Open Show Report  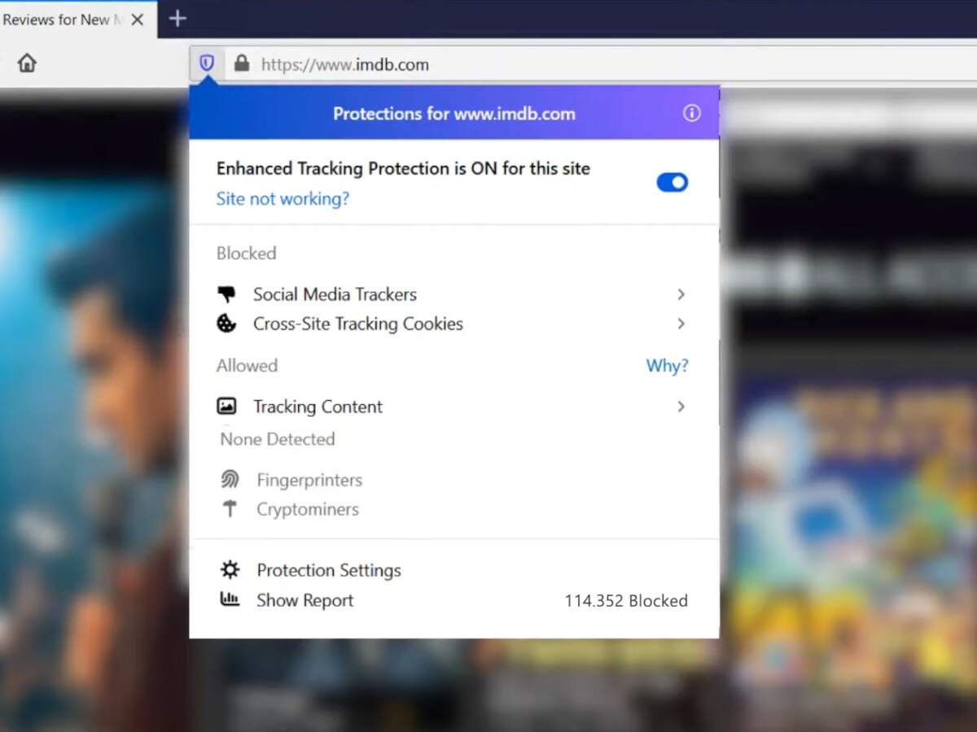(x=304, y=600)
